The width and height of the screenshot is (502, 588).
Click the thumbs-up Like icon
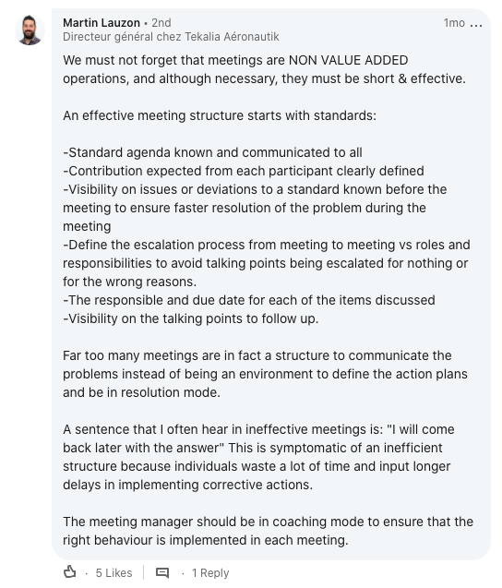(x=70, y=572)
